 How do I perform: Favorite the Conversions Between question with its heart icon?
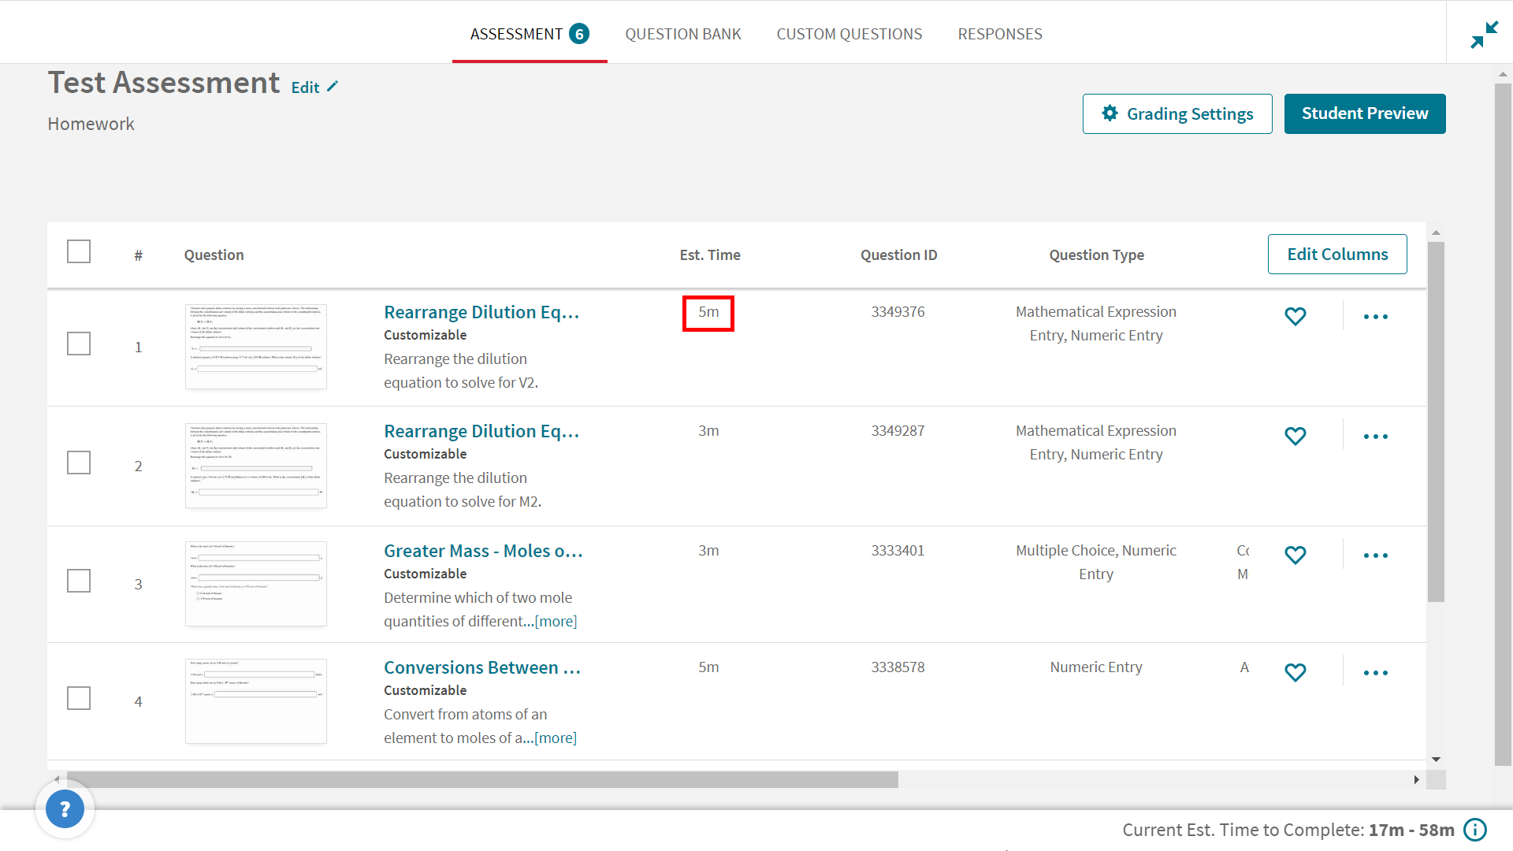[1296, 672]
